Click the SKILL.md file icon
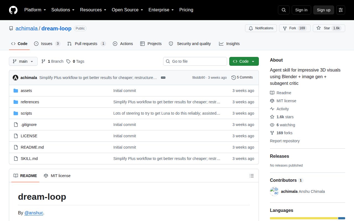Viewport: 354px width, 221px height. point(16,159)
